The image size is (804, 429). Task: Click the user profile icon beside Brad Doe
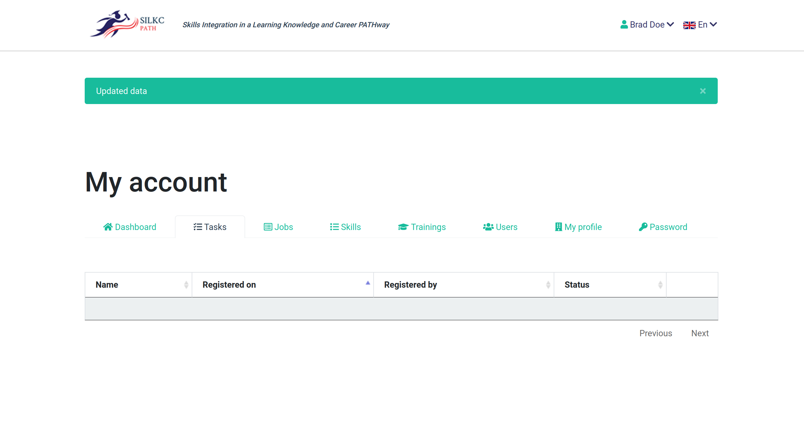(x=624, y=24)
